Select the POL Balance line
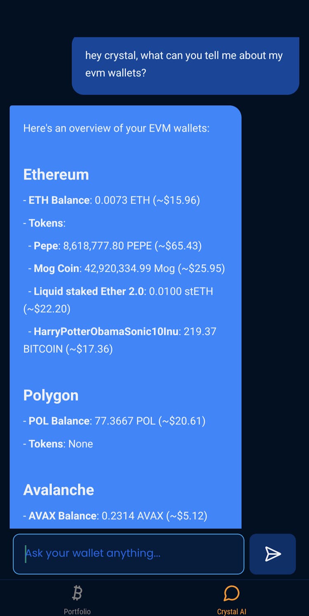309x616 pixels. [115, 421]
